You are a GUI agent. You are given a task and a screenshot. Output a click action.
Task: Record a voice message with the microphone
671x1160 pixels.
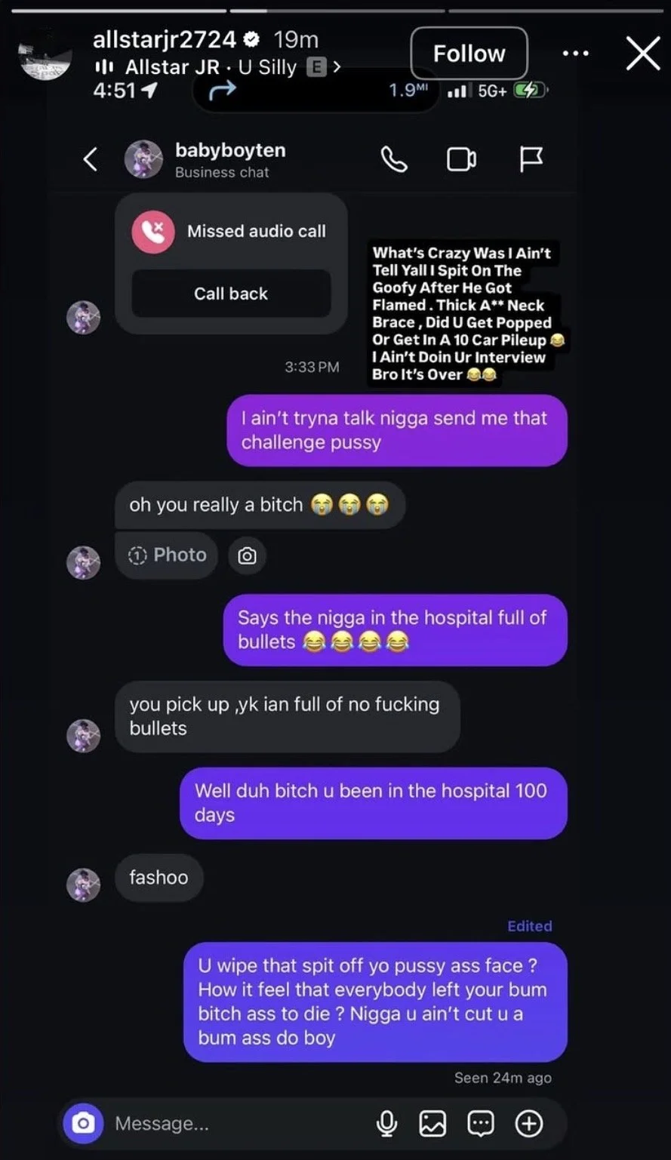[x=386, y=1124]
